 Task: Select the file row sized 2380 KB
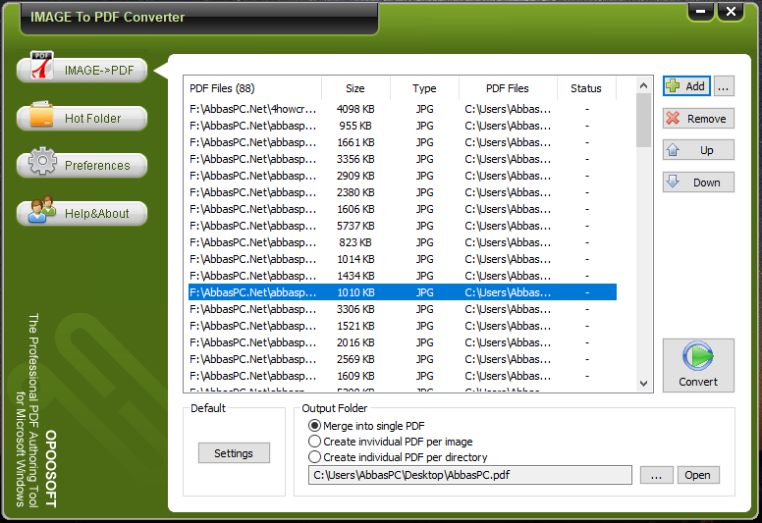coord(403,192)
